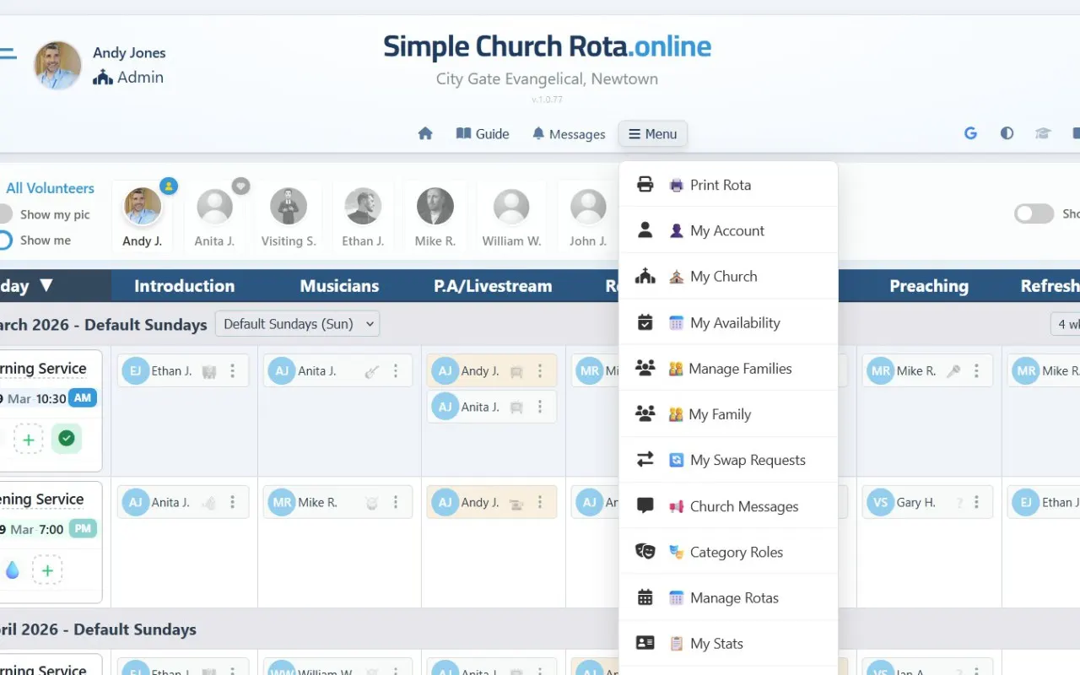Open options for Andy J. in morning P.A/Livestream
The height and width of the screenshot is (675, 1080).
pos(541,371)
